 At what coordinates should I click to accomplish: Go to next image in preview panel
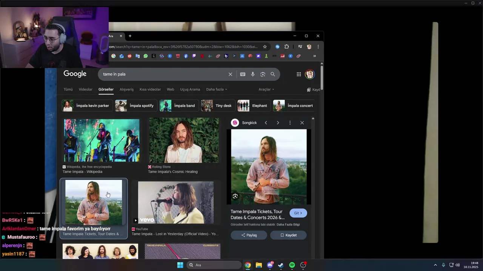(x=278, y=123)
